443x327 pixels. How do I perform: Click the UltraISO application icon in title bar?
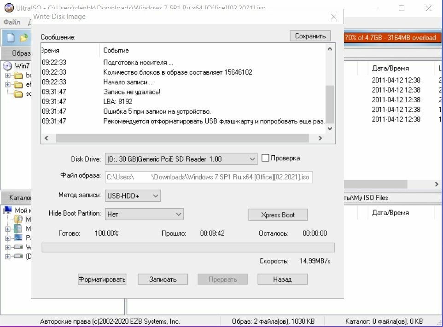[x=9, y=8]
